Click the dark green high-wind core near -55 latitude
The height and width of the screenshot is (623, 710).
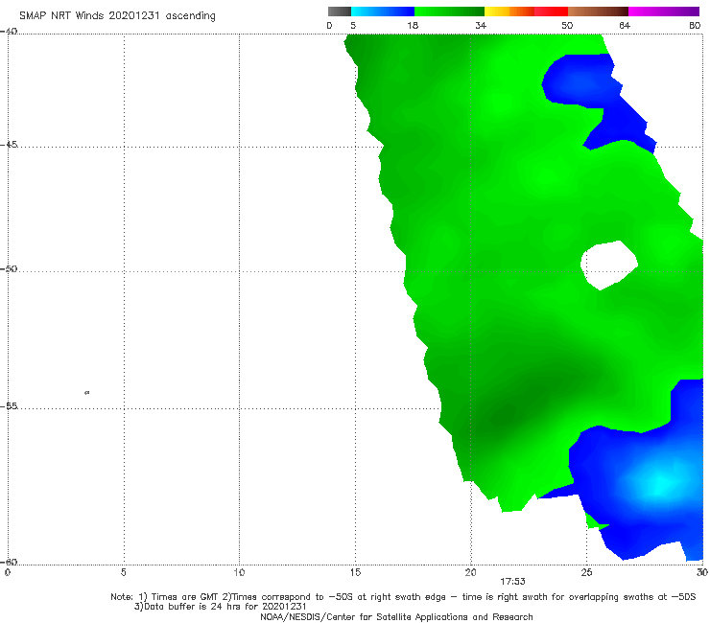point(503,414)
